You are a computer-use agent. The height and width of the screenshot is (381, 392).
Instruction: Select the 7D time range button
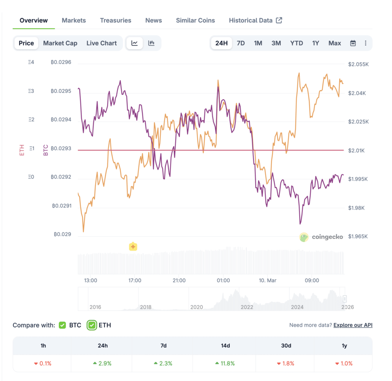241,43
